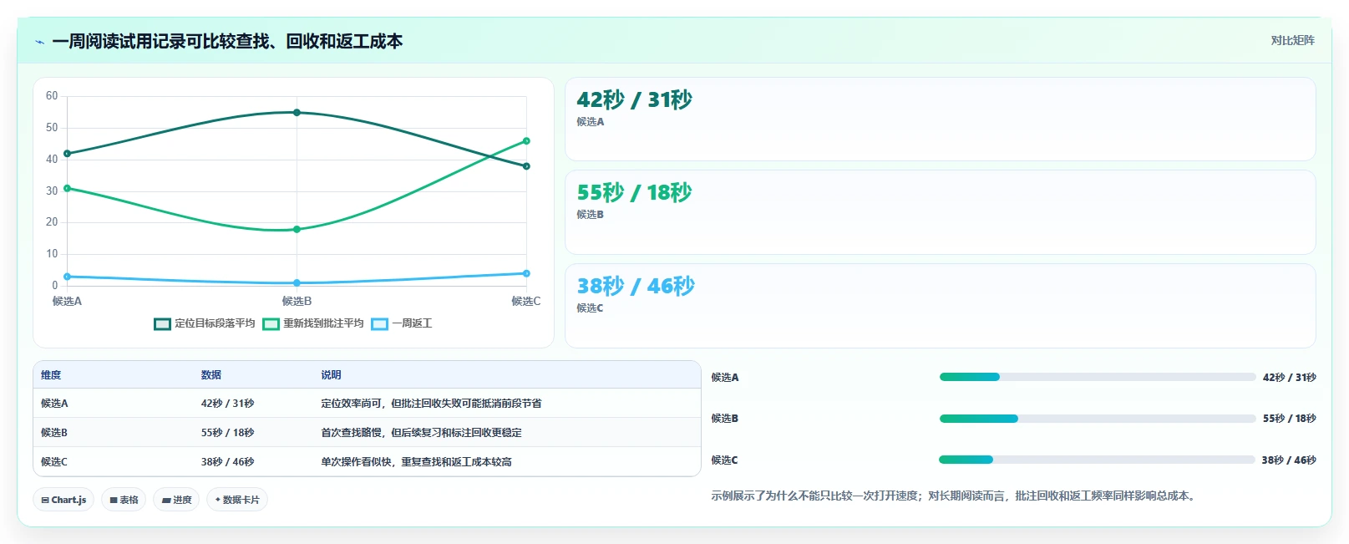Click the table note starting with 首次查找略慢
Viewport: 1349px width, 544px height.
[421, 433]
